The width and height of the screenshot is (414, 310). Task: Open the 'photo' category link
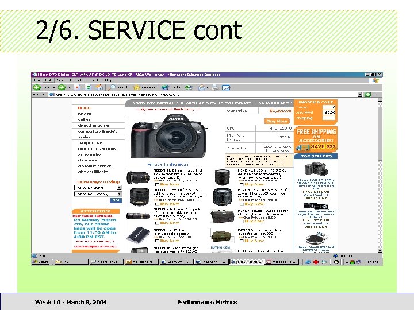[x=85, y=114]
